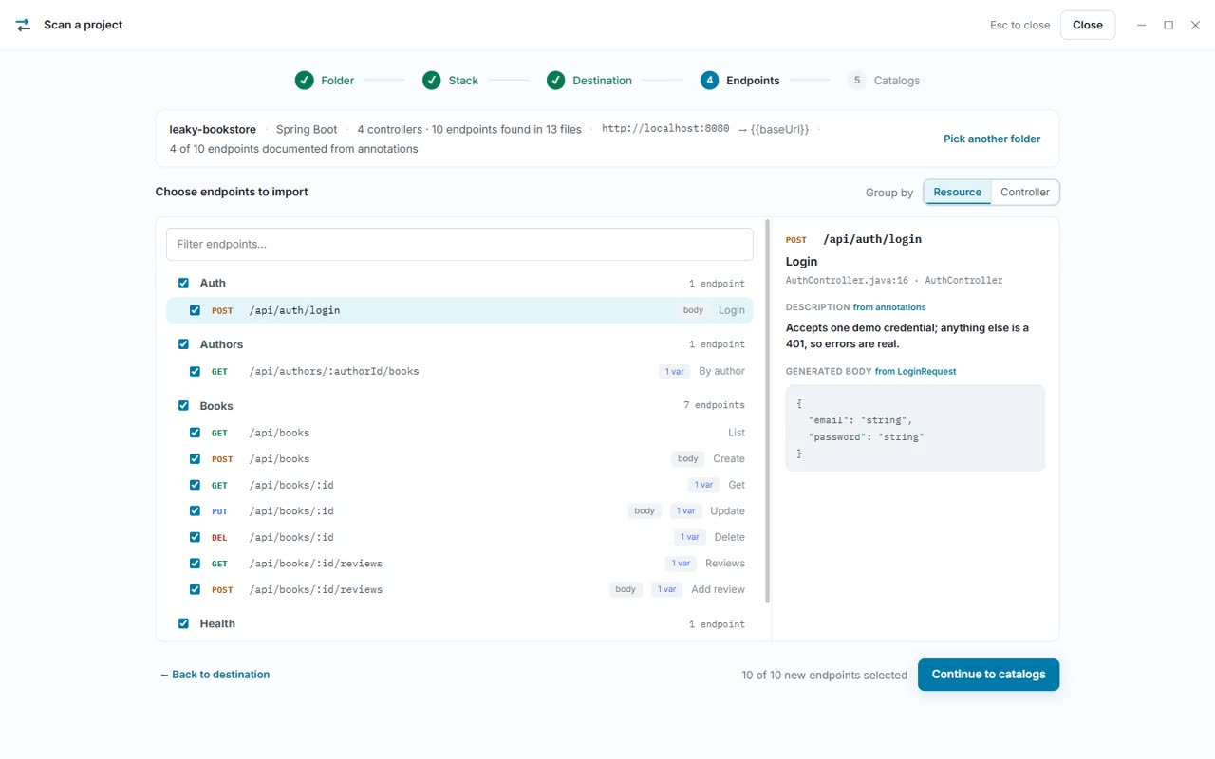The image size is (1215, 759).
Task: Select the PUT /api/books/:id Update row
Action: coord(459,510)
